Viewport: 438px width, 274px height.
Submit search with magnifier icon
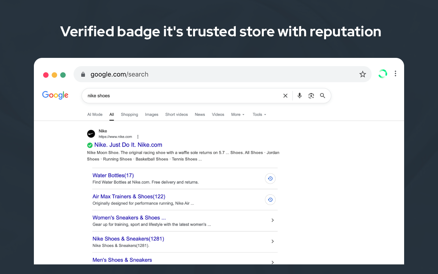322,96
